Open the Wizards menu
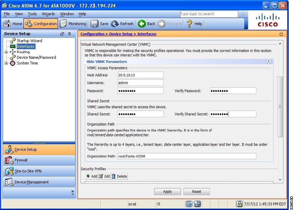The width and height of the screenshot is (294, 210). point(48,14)
